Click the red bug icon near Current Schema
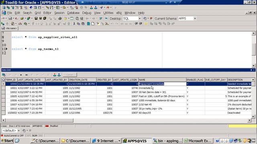The image size is (257, 144). (x=151, y=18)
